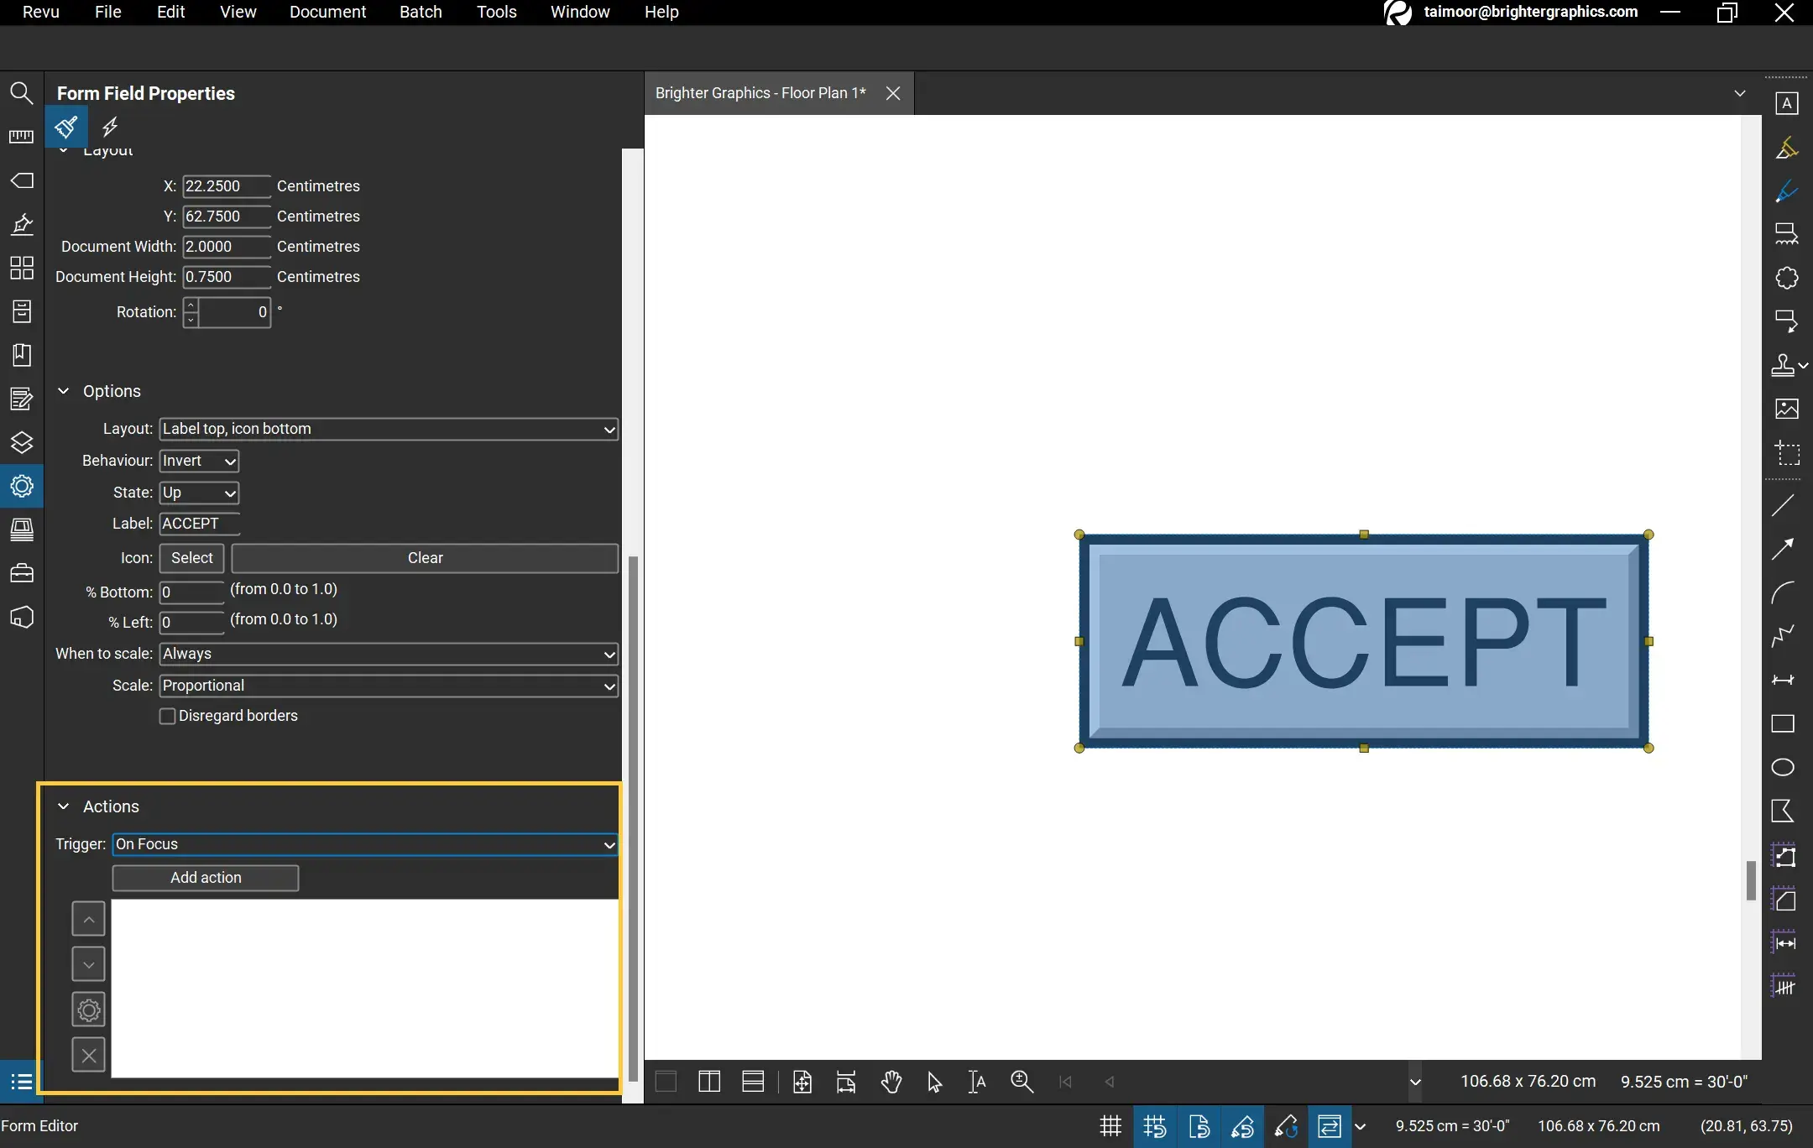Switch to split vertical view
The height and width of the screenshot is (1148, 1813).
tap(709, 1082)
